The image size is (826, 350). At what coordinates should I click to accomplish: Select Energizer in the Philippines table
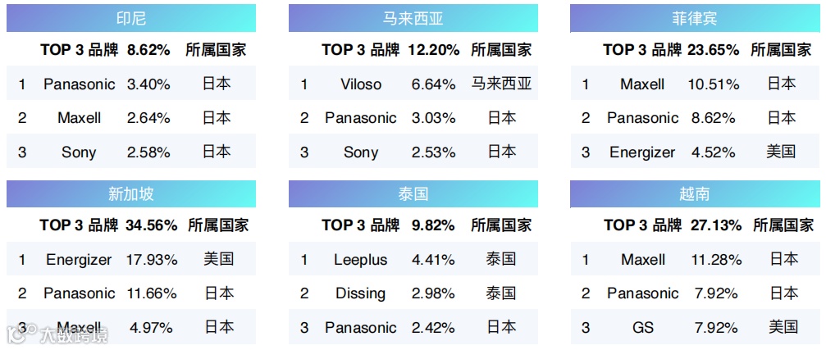[642, 152]
